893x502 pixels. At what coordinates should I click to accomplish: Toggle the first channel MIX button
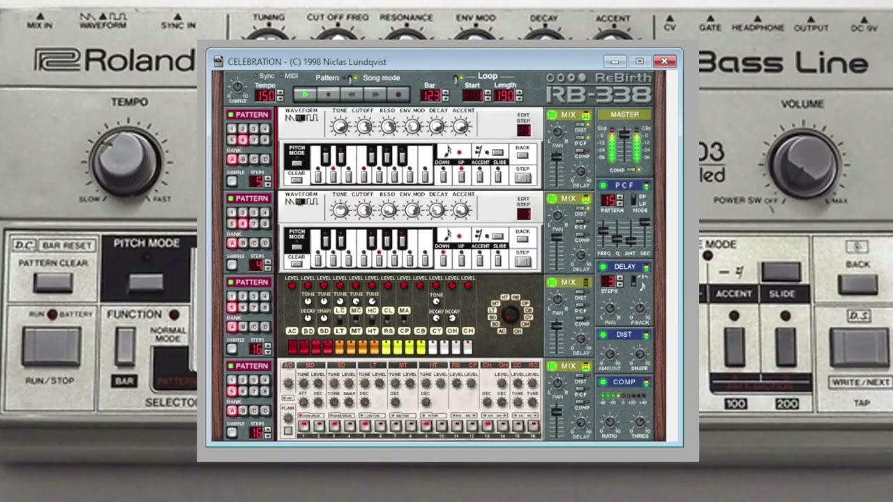551,115
